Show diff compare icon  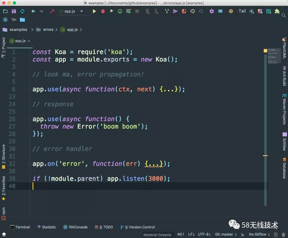click(x=184, y=11)
